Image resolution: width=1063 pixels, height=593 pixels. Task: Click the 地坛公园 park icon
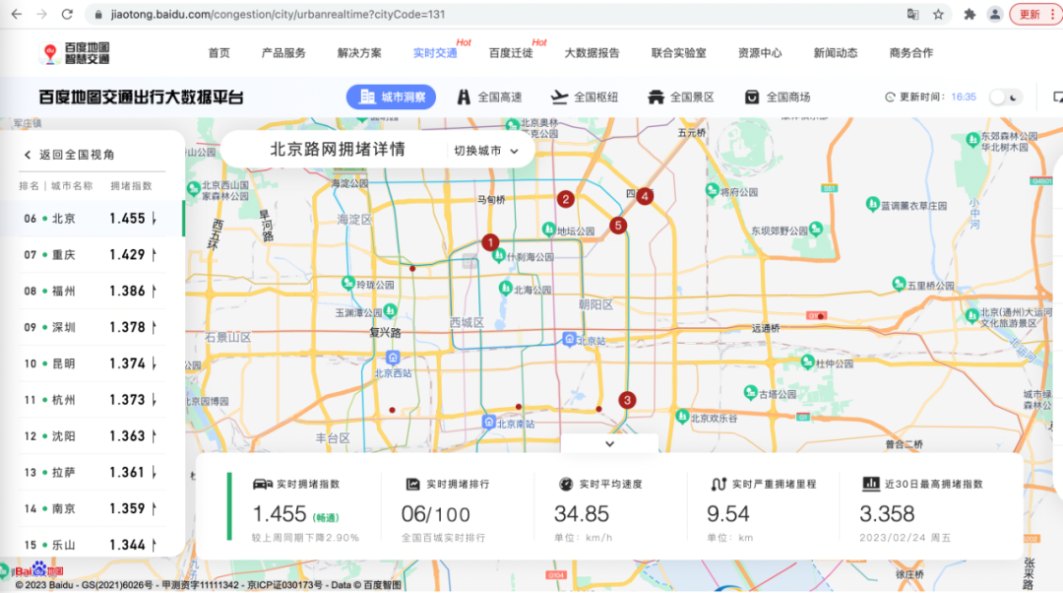point(548,229)
